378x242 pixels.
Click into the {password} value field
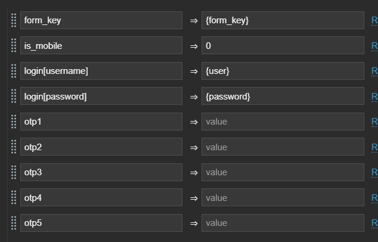point(282,96)
